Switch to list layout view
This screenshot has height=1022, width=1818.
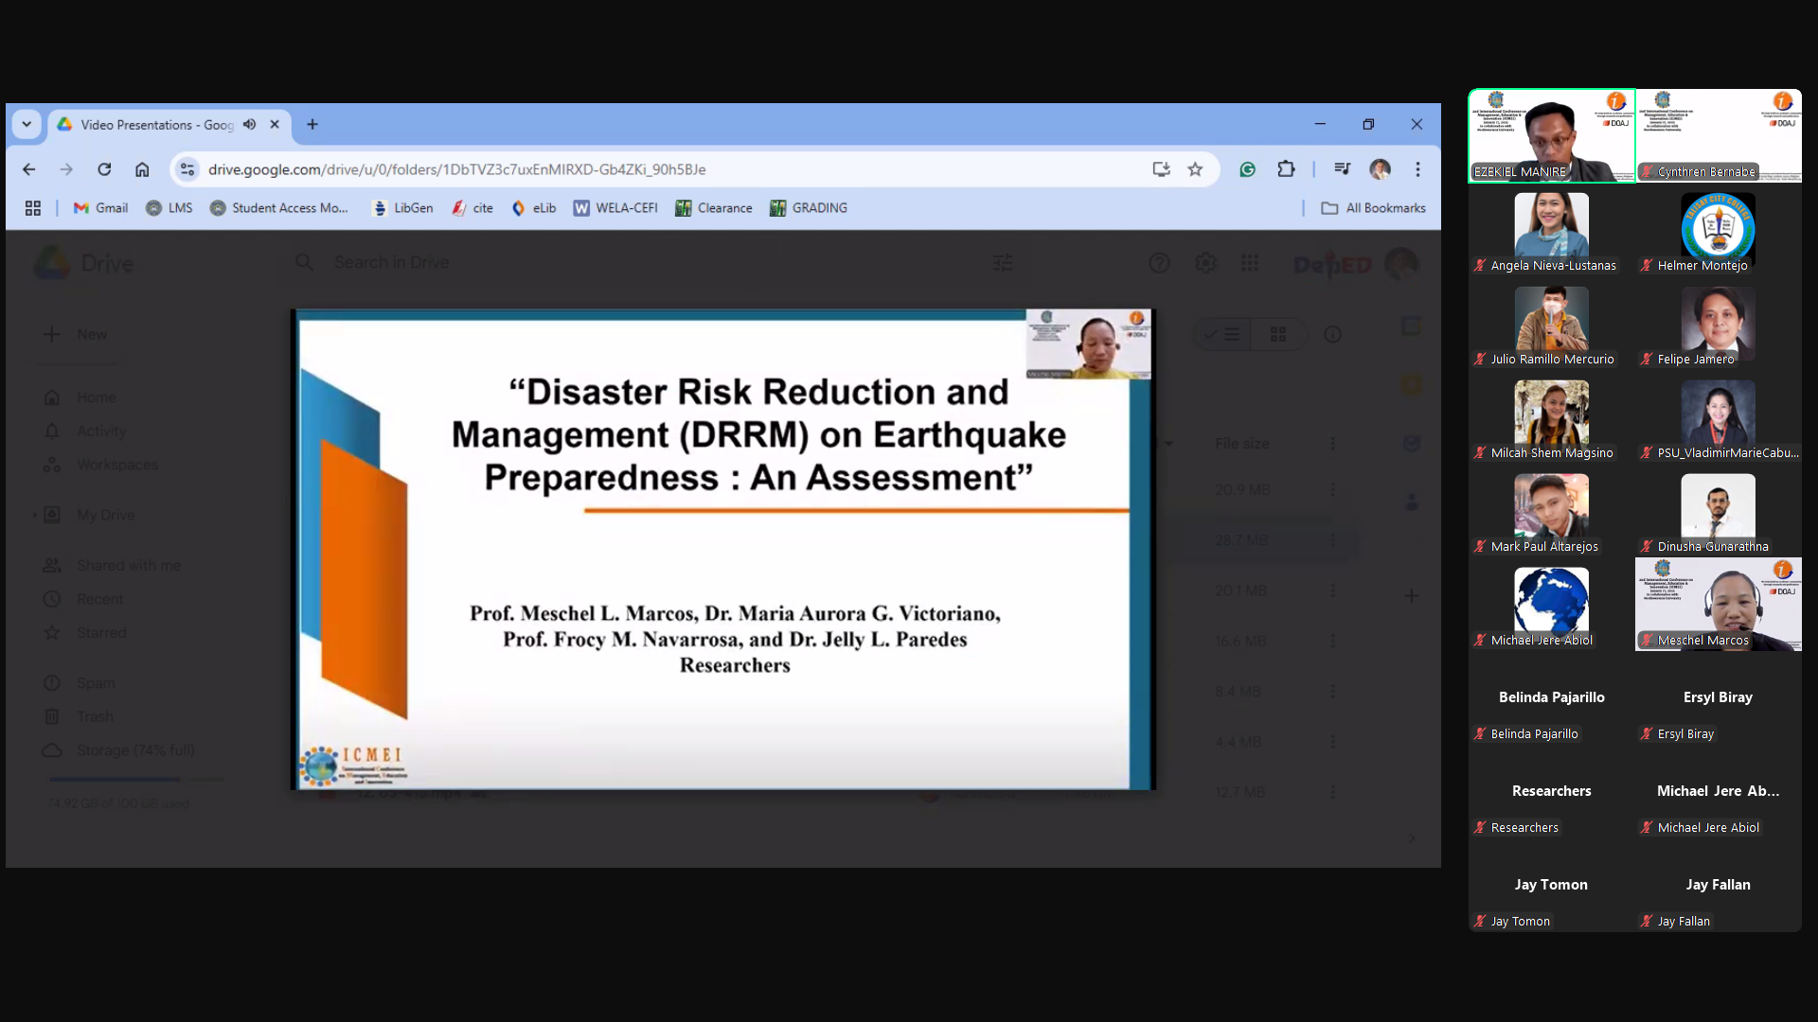coord(1222,334)
